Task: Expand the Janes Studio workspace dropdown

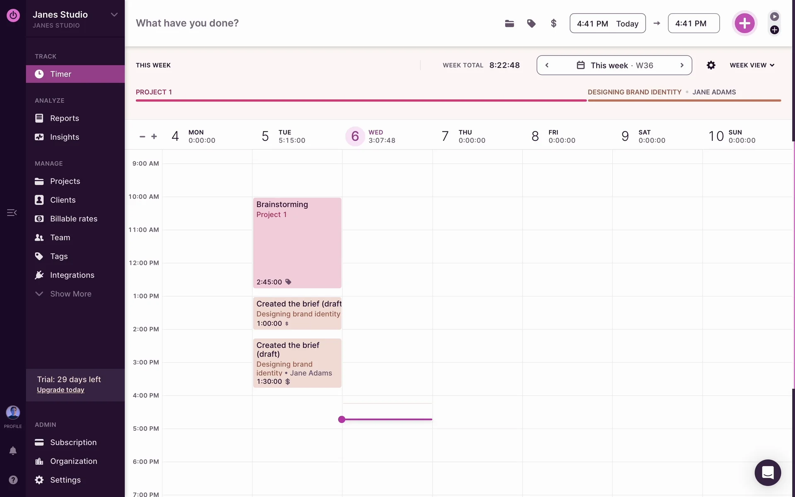Action: click(x=114, y=15)
